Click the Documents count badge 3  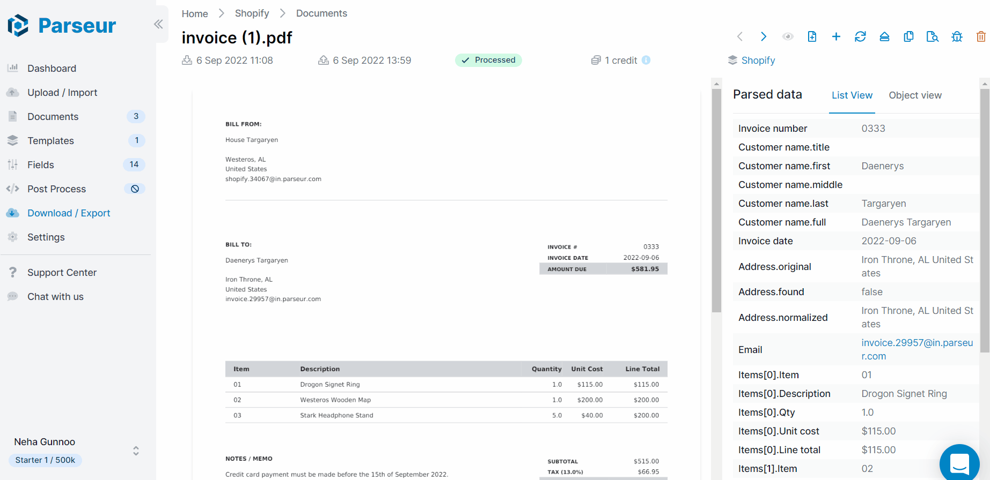click(136, 116)
